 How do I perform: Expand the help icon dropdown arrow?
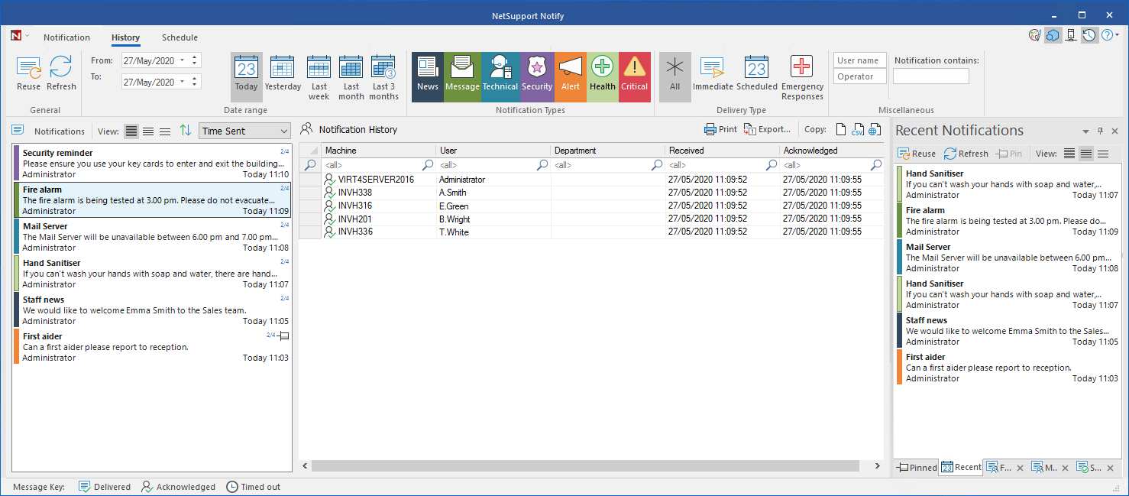1118,34
